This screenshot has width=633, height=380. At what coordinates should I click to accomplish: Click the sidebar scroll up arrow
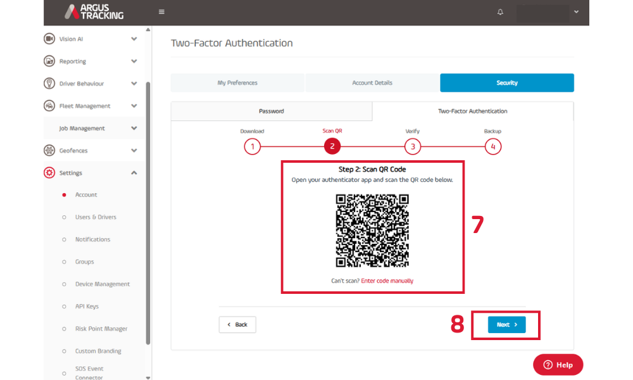tap(148, 30)
